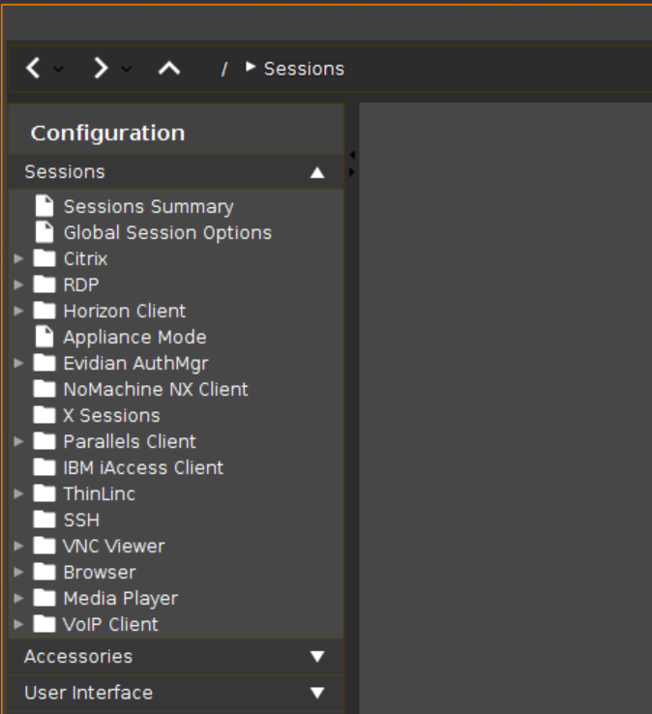652x714 pixels.
Task: Open the Sessions Summary page icon
Action: click(44, 206)
